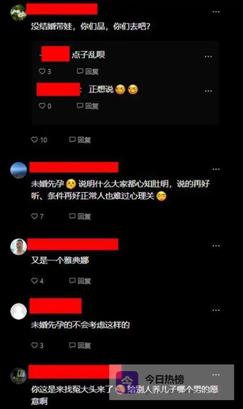Like the comment 又是一个雅典娜

tap(37, 281)
